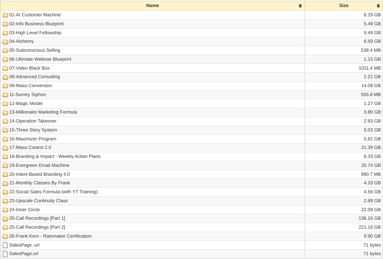Viewport: 383px width, 259px height.
Task: Open 22-Social Sales Formula (with YT Training)
Action: (x=53, y=192)
